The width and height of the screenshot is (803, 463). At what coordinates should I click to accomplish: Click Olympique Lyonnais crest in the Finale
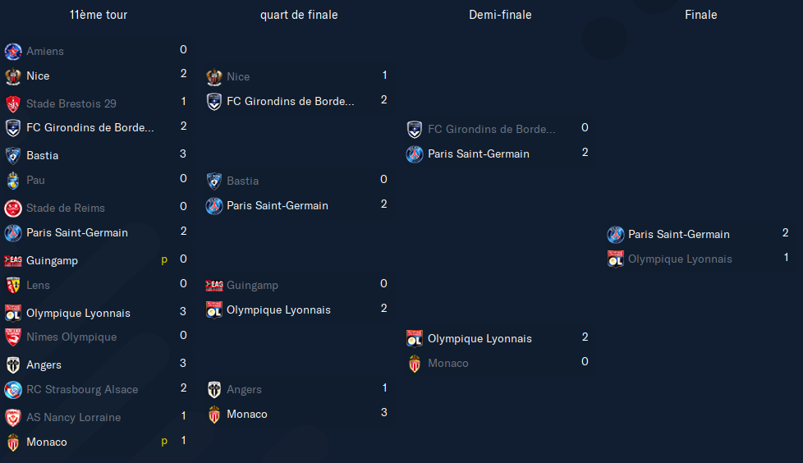616,259
